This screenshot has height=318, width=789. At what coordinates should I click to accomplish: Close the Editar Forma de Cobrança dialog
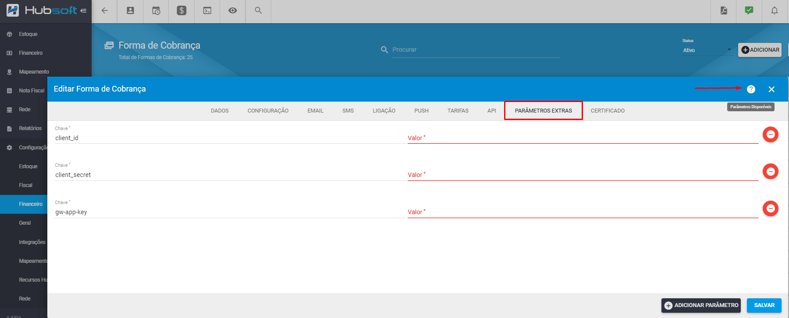[771, 89]
